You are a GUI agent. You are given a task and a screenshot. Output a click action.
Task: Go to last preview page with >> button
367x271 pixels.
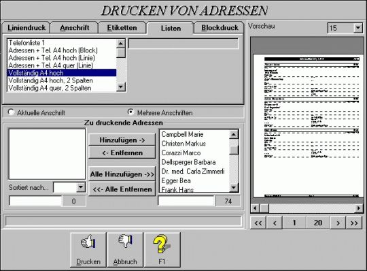pos(354,223)
